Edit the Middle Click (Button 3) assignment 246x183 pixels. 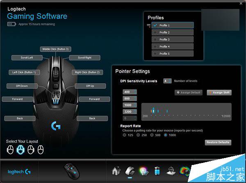coord(55,49)
